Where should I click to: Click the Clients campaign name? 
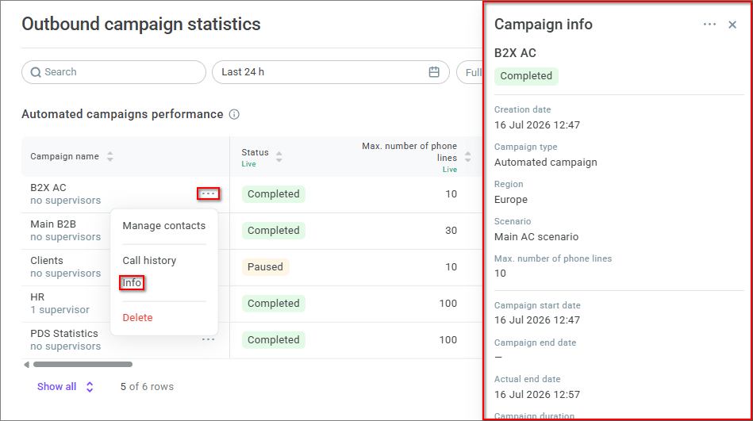point(47,261)
